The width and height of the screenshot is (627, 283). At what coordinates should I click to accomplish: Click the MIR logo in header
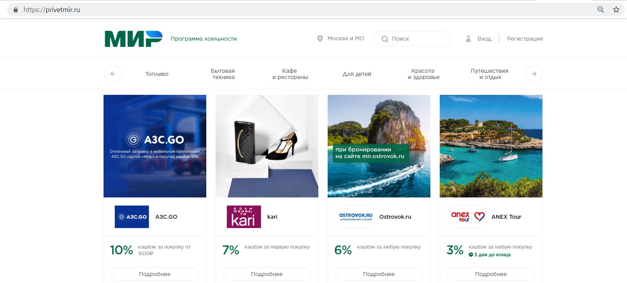[x=133, y=39]
